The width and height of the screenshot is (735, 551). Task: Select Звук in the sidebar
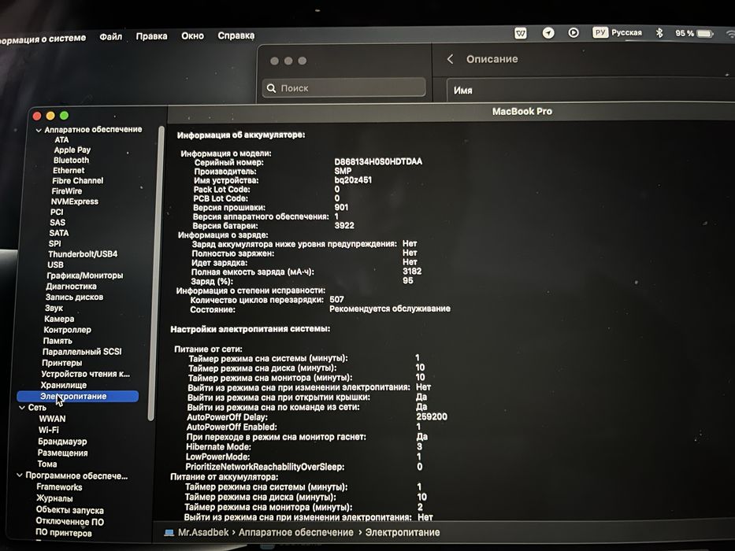pos(54,308)
